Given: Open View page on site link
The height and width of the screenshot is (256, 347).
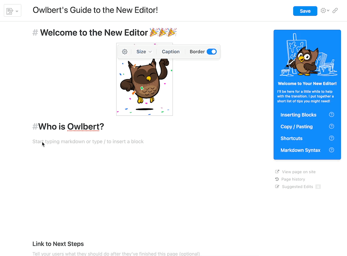Looking at the screenshot, I should (299, 172).
